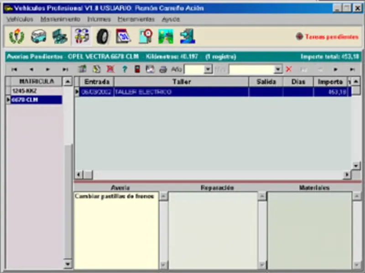Click the blue question mark help icon
The height and width of the screenshot is (273, 365).
(x=125, y=69)
